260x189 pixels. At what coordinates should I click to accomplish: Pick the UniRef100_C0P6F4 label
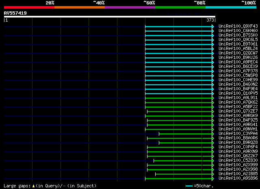238,147
